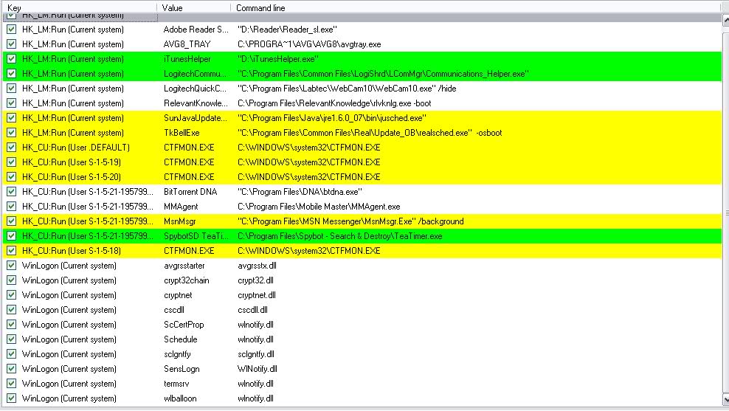Image resolution: width=729 pixels, height=411 pixels.
Task: Select the TeaTimer.exe command line
Action: (x=340, y=235)
